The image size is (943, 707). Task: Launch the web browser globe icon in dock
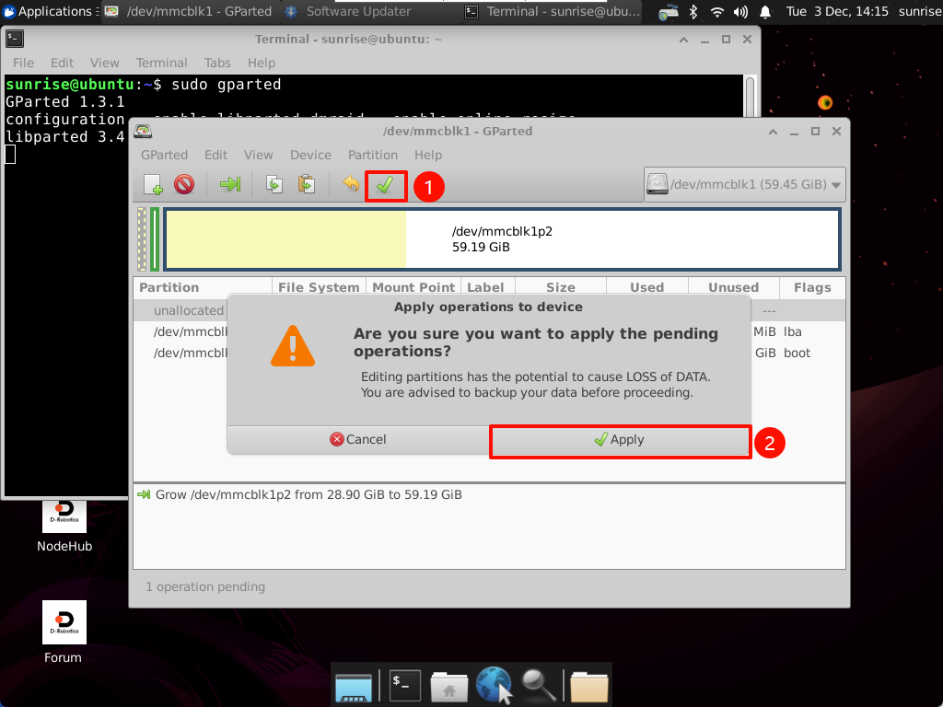click(x=495, y=686)
